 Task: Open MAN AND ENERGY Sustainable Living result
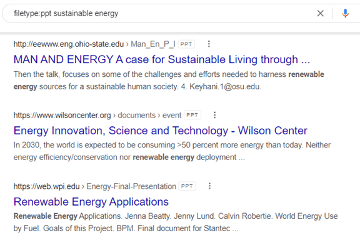162,59
